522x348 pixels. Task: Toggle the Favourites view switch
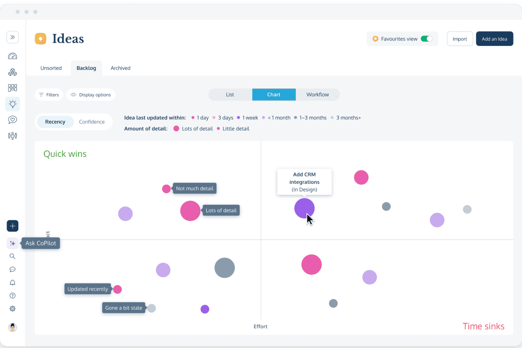pos(426,39)
